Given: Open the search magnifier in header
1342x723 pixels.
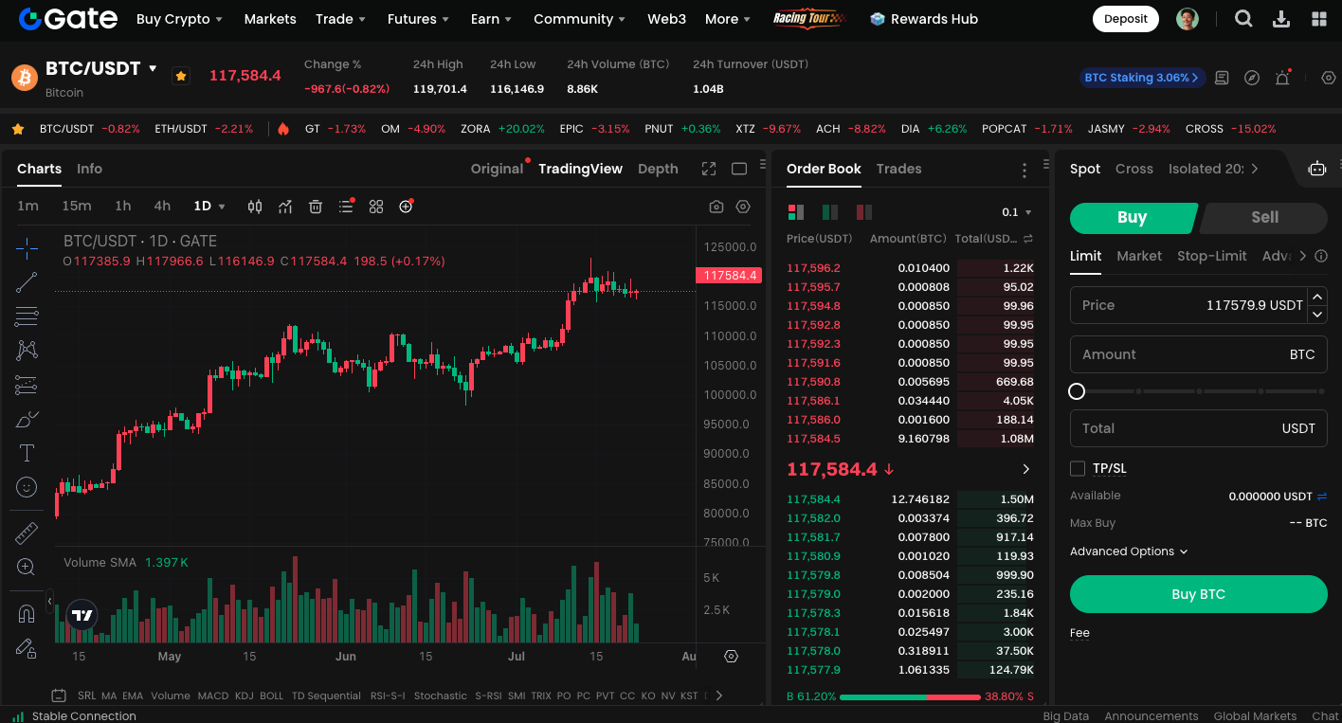Looking at the screenshot, I should (x=1243, y=19).
